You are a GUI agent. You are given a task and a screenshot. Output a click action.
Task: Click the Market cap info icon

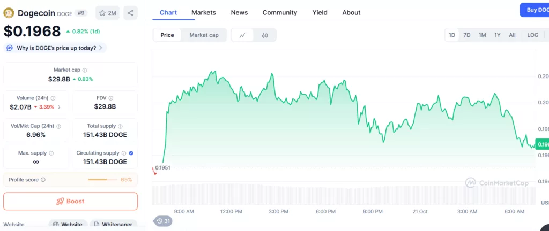(85, 70)
